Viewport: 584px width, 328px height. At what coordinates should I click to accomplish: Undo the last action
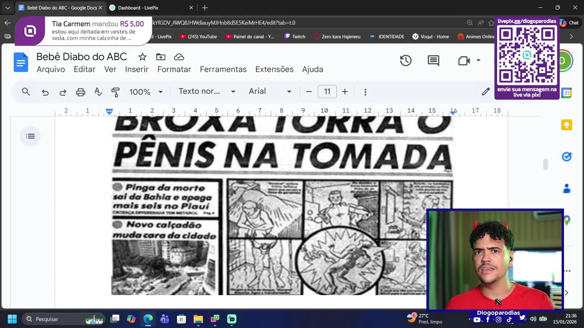coord(45,92)
